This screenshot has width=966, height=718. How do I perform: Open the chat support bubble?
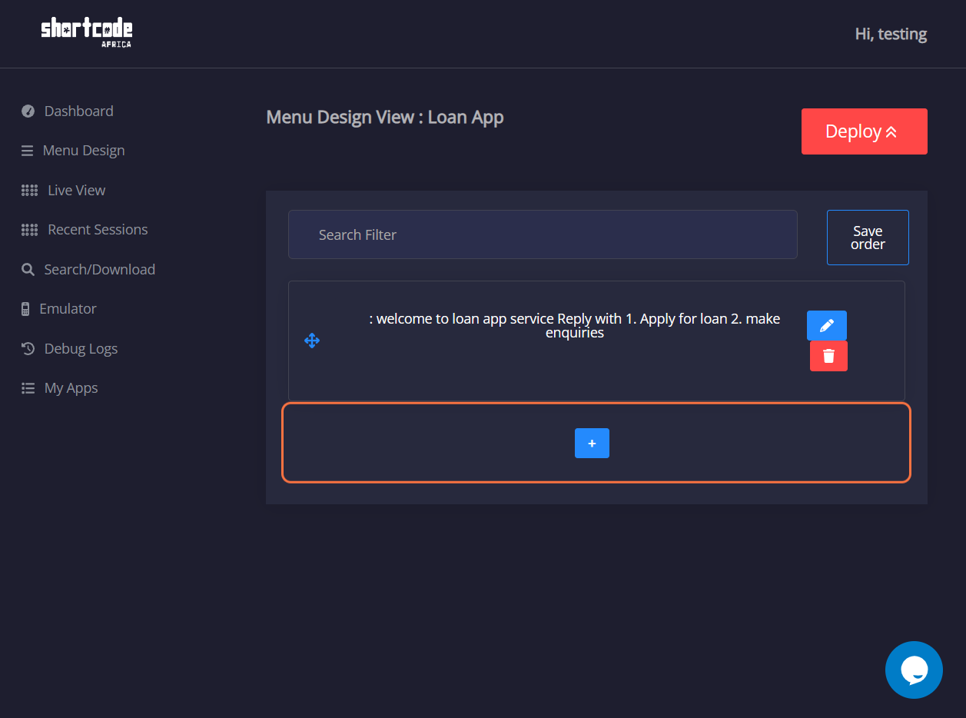point(914,670)
